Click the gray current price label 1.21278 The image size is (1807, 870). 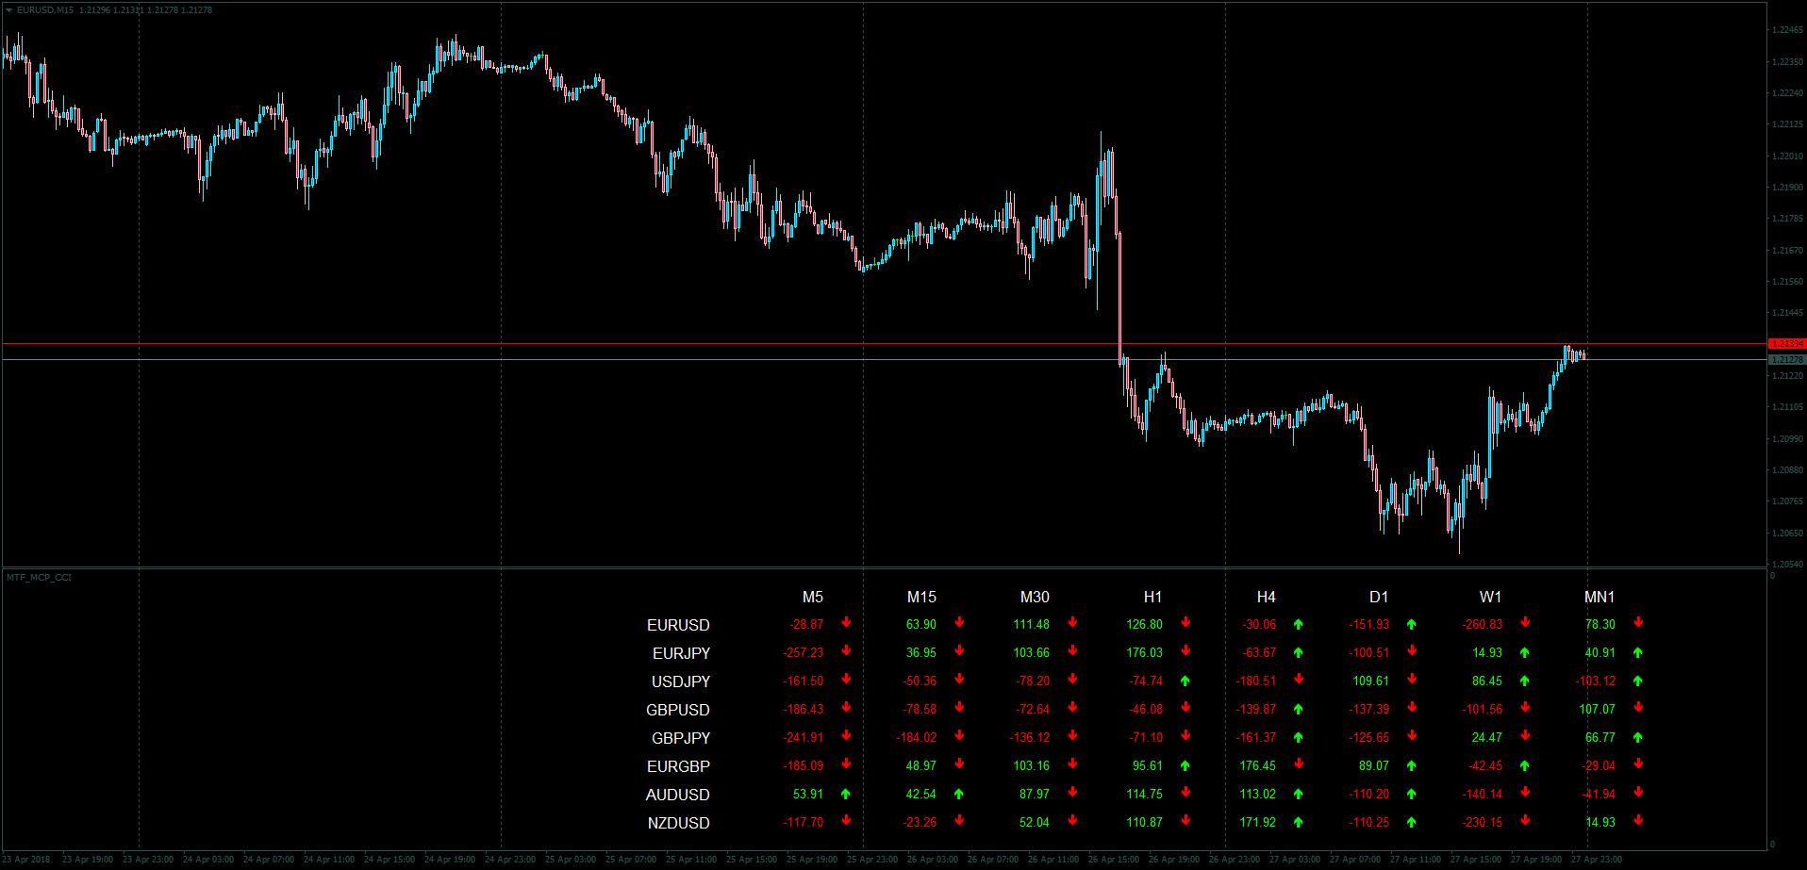(x=1787, y=359)
